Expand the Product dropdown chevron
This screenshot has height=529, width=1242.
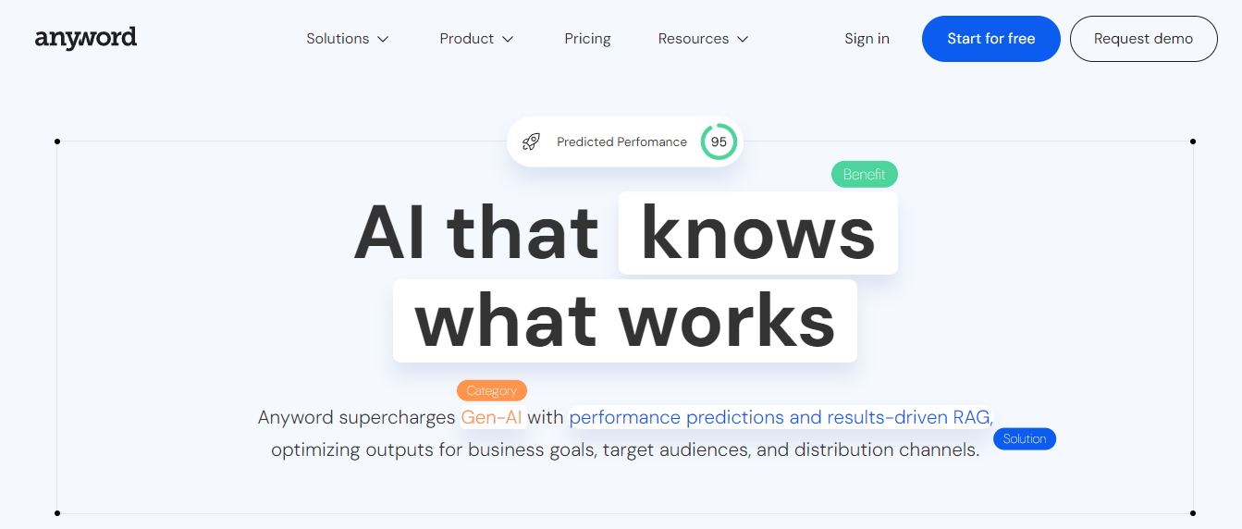(x=508, y=39)
